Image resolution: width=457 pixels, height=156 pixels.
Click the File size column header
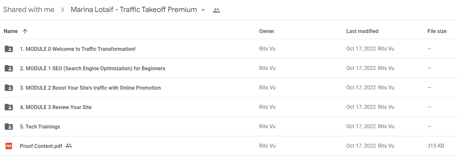437,31
